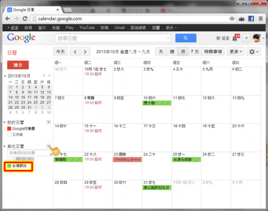Click mini calendar next month arrow
The height and width of the screenshot is (211, 268).
(x=49, y=75)
